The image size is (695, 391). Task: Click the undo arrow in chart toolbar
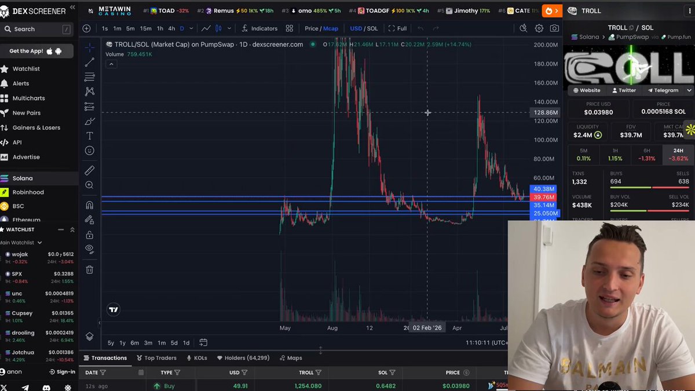420,28
